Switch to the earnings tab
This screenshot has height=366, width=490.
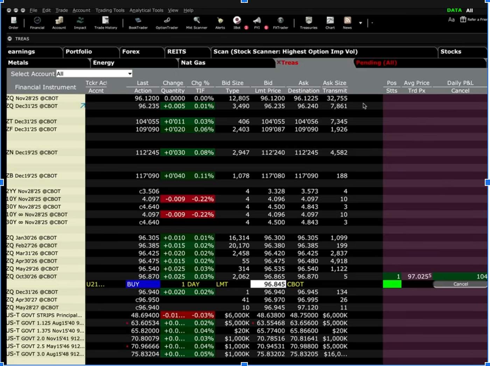point(34,52)
